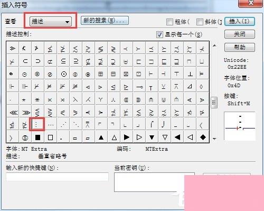Select the horizontal midline ellipsis symbol
Viewport: 264px width, 211px height.
(x=51, y=124)
